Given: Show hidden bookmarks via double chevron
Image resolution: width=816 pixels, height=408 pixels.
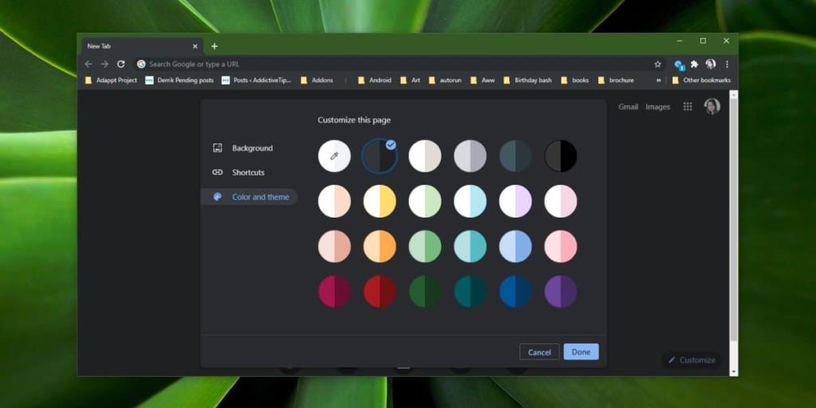Looking at the screenshot, I should tap(658, 80).
